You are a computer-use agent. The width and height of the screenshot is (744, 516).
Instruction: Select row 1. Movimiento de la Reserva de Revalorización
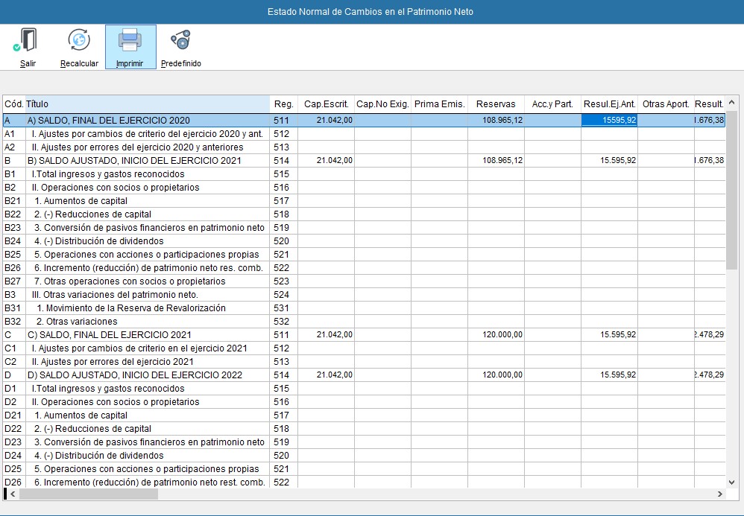pos(130,308)
